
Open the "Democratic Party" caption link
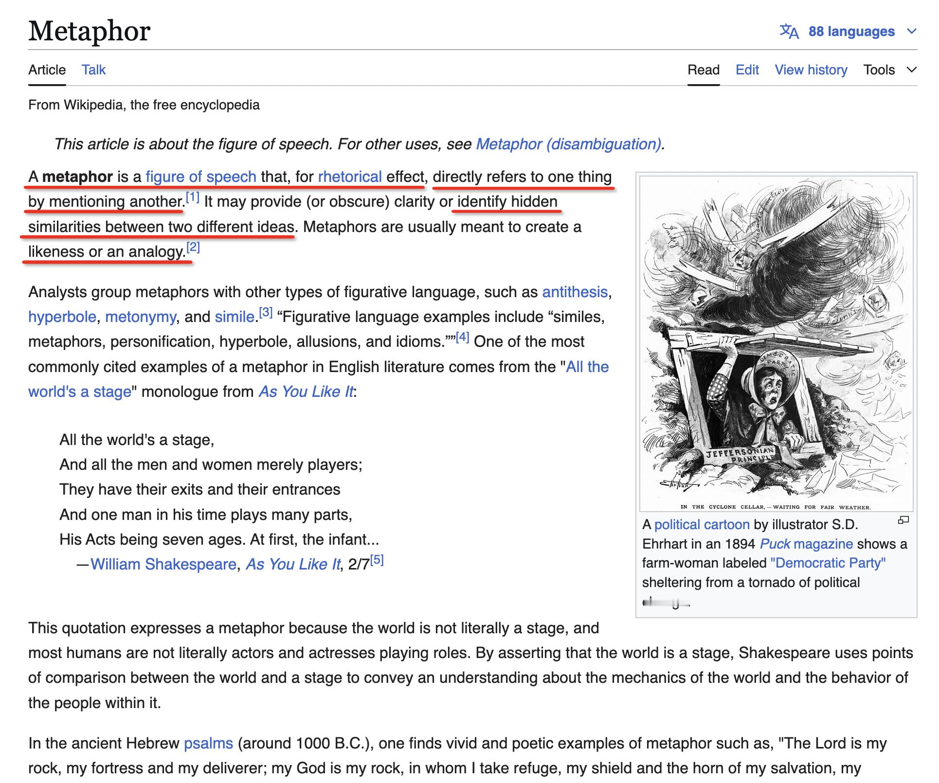(828, 563)
